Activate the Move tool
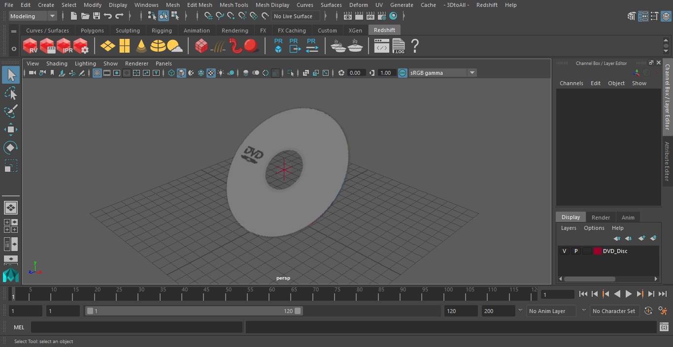The image size is (673, 347). point(11,129)
